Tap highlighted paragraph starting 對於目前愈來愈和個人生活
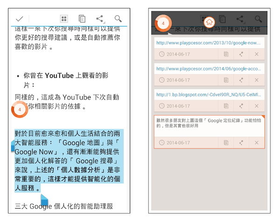This screenshot has height=223, width=280. pos(69,160)
